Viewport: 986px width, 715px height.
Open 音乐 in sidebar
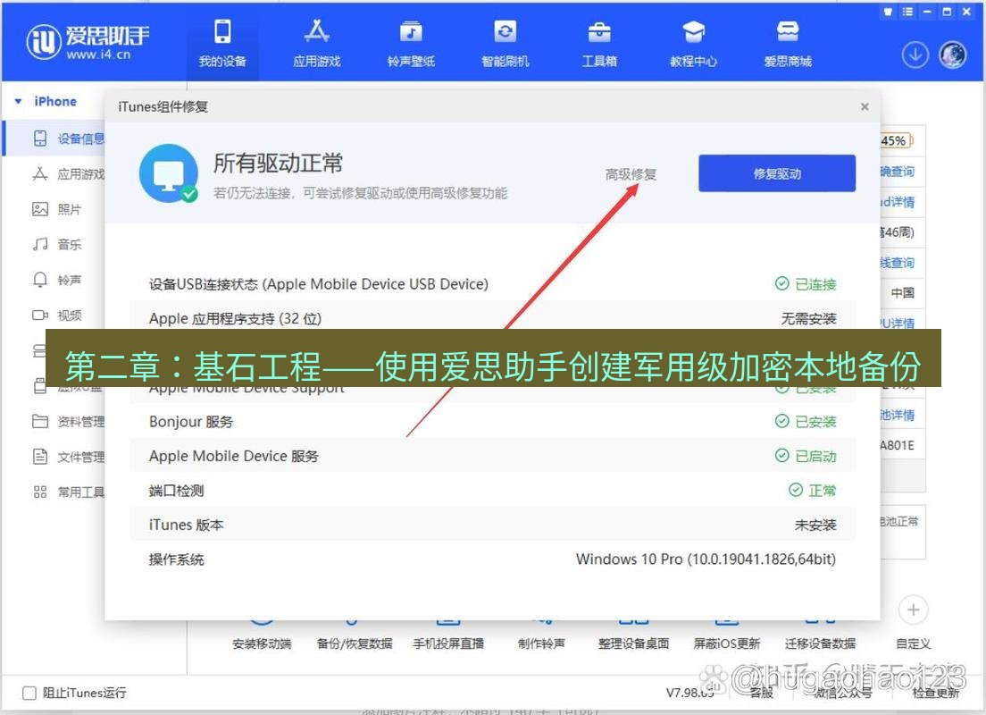(55, 244)
